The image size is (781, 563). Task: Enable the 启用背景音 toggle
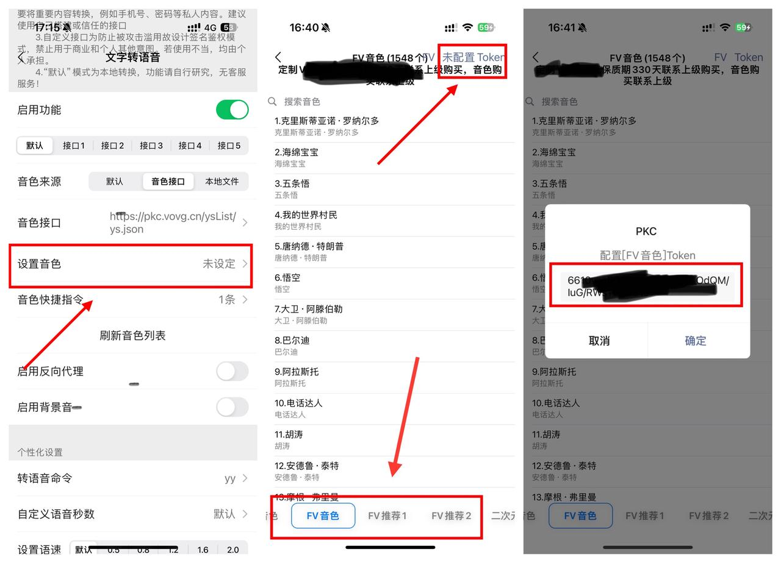coord(232,407)
